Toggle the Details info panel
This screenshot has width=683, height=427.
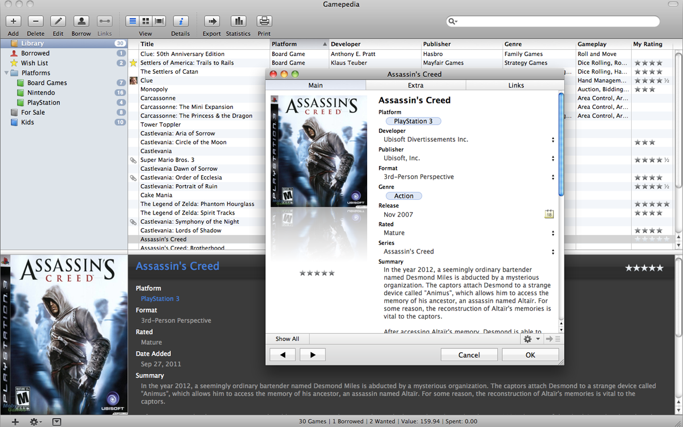pos(181,21)
